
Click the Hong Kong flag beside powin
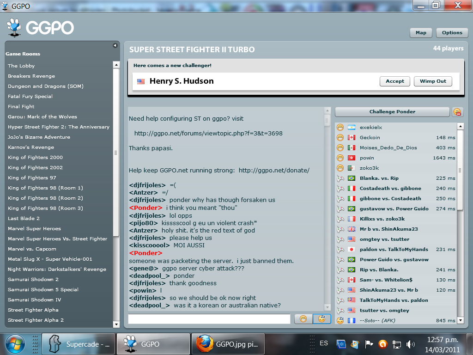point(352,158)
